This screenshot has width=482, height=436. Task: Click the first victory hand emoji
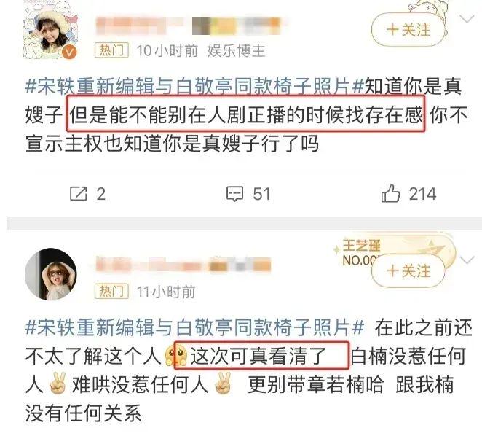pyautogui.click(x=58, y=384)
